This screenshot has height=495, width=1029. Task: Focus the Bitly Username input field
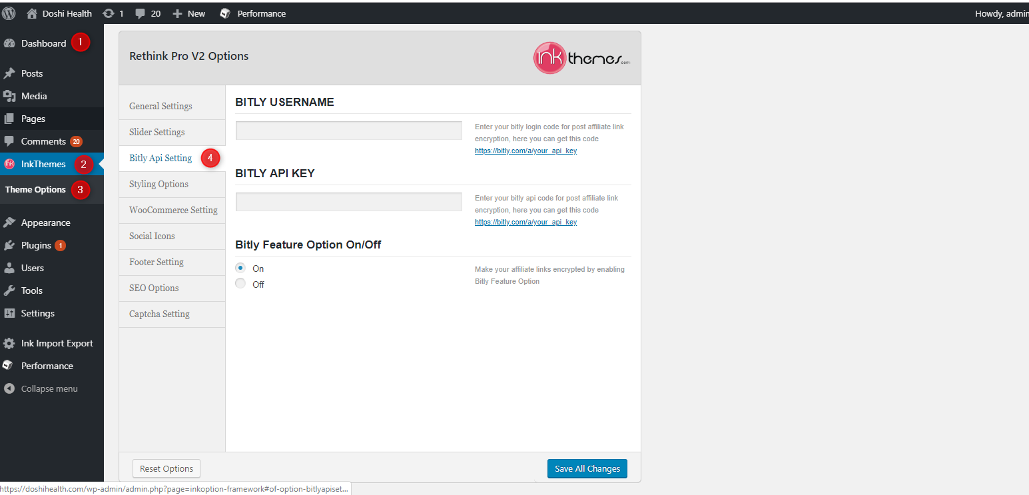coord(348,131)
